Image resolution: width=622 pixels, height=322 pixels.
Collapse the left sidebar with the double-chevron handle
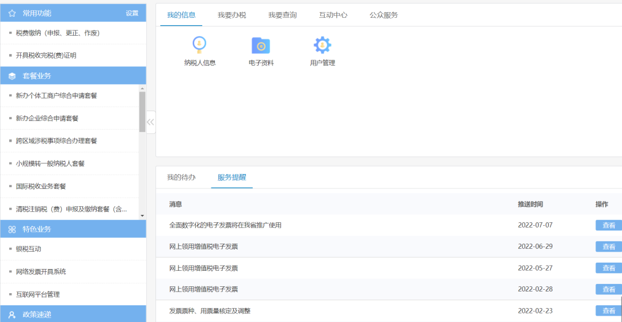[151, 122]
